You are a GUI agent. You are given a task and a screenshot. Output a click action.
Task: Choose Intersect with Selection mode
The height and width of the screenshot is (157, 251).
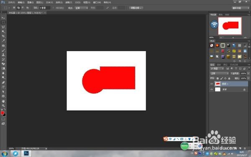click(28, 8)
